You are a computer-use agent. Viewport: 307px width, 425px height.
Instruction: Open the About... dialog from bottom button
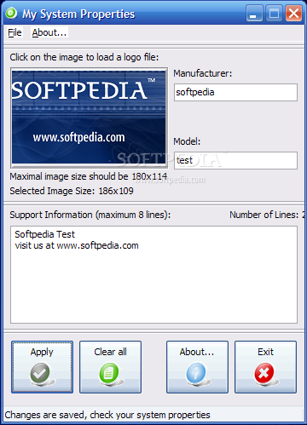point(197,367)
